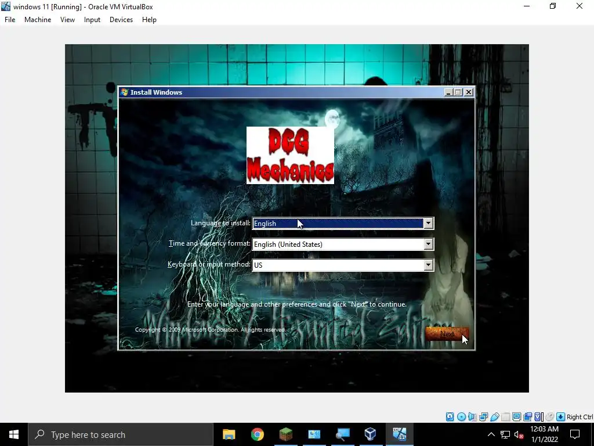Click the Language to install label
The height and width of the screenshot is (446, 594).
point(220,223)
